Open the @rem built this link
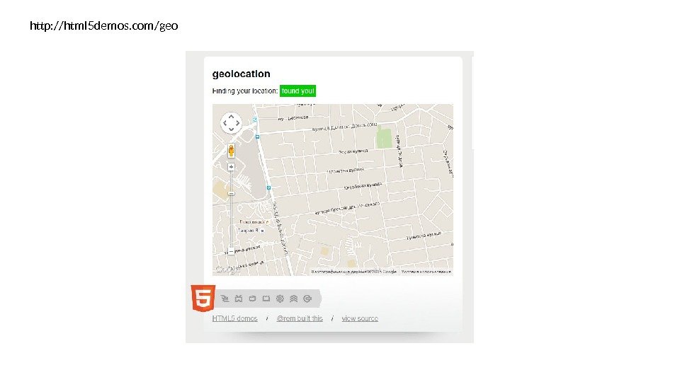This screenshot has height=382, width=680. click(x=300, y=318)
